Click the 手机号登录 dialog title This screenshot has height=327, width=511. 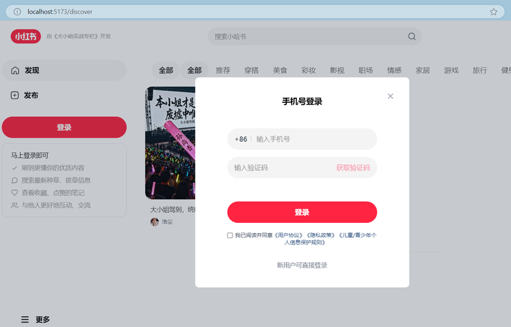(302, 102)
